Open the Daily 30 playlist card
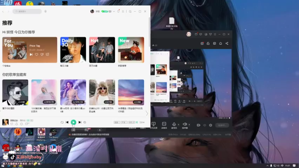Viewport: 299px width, 168px height. pos(73,50)
